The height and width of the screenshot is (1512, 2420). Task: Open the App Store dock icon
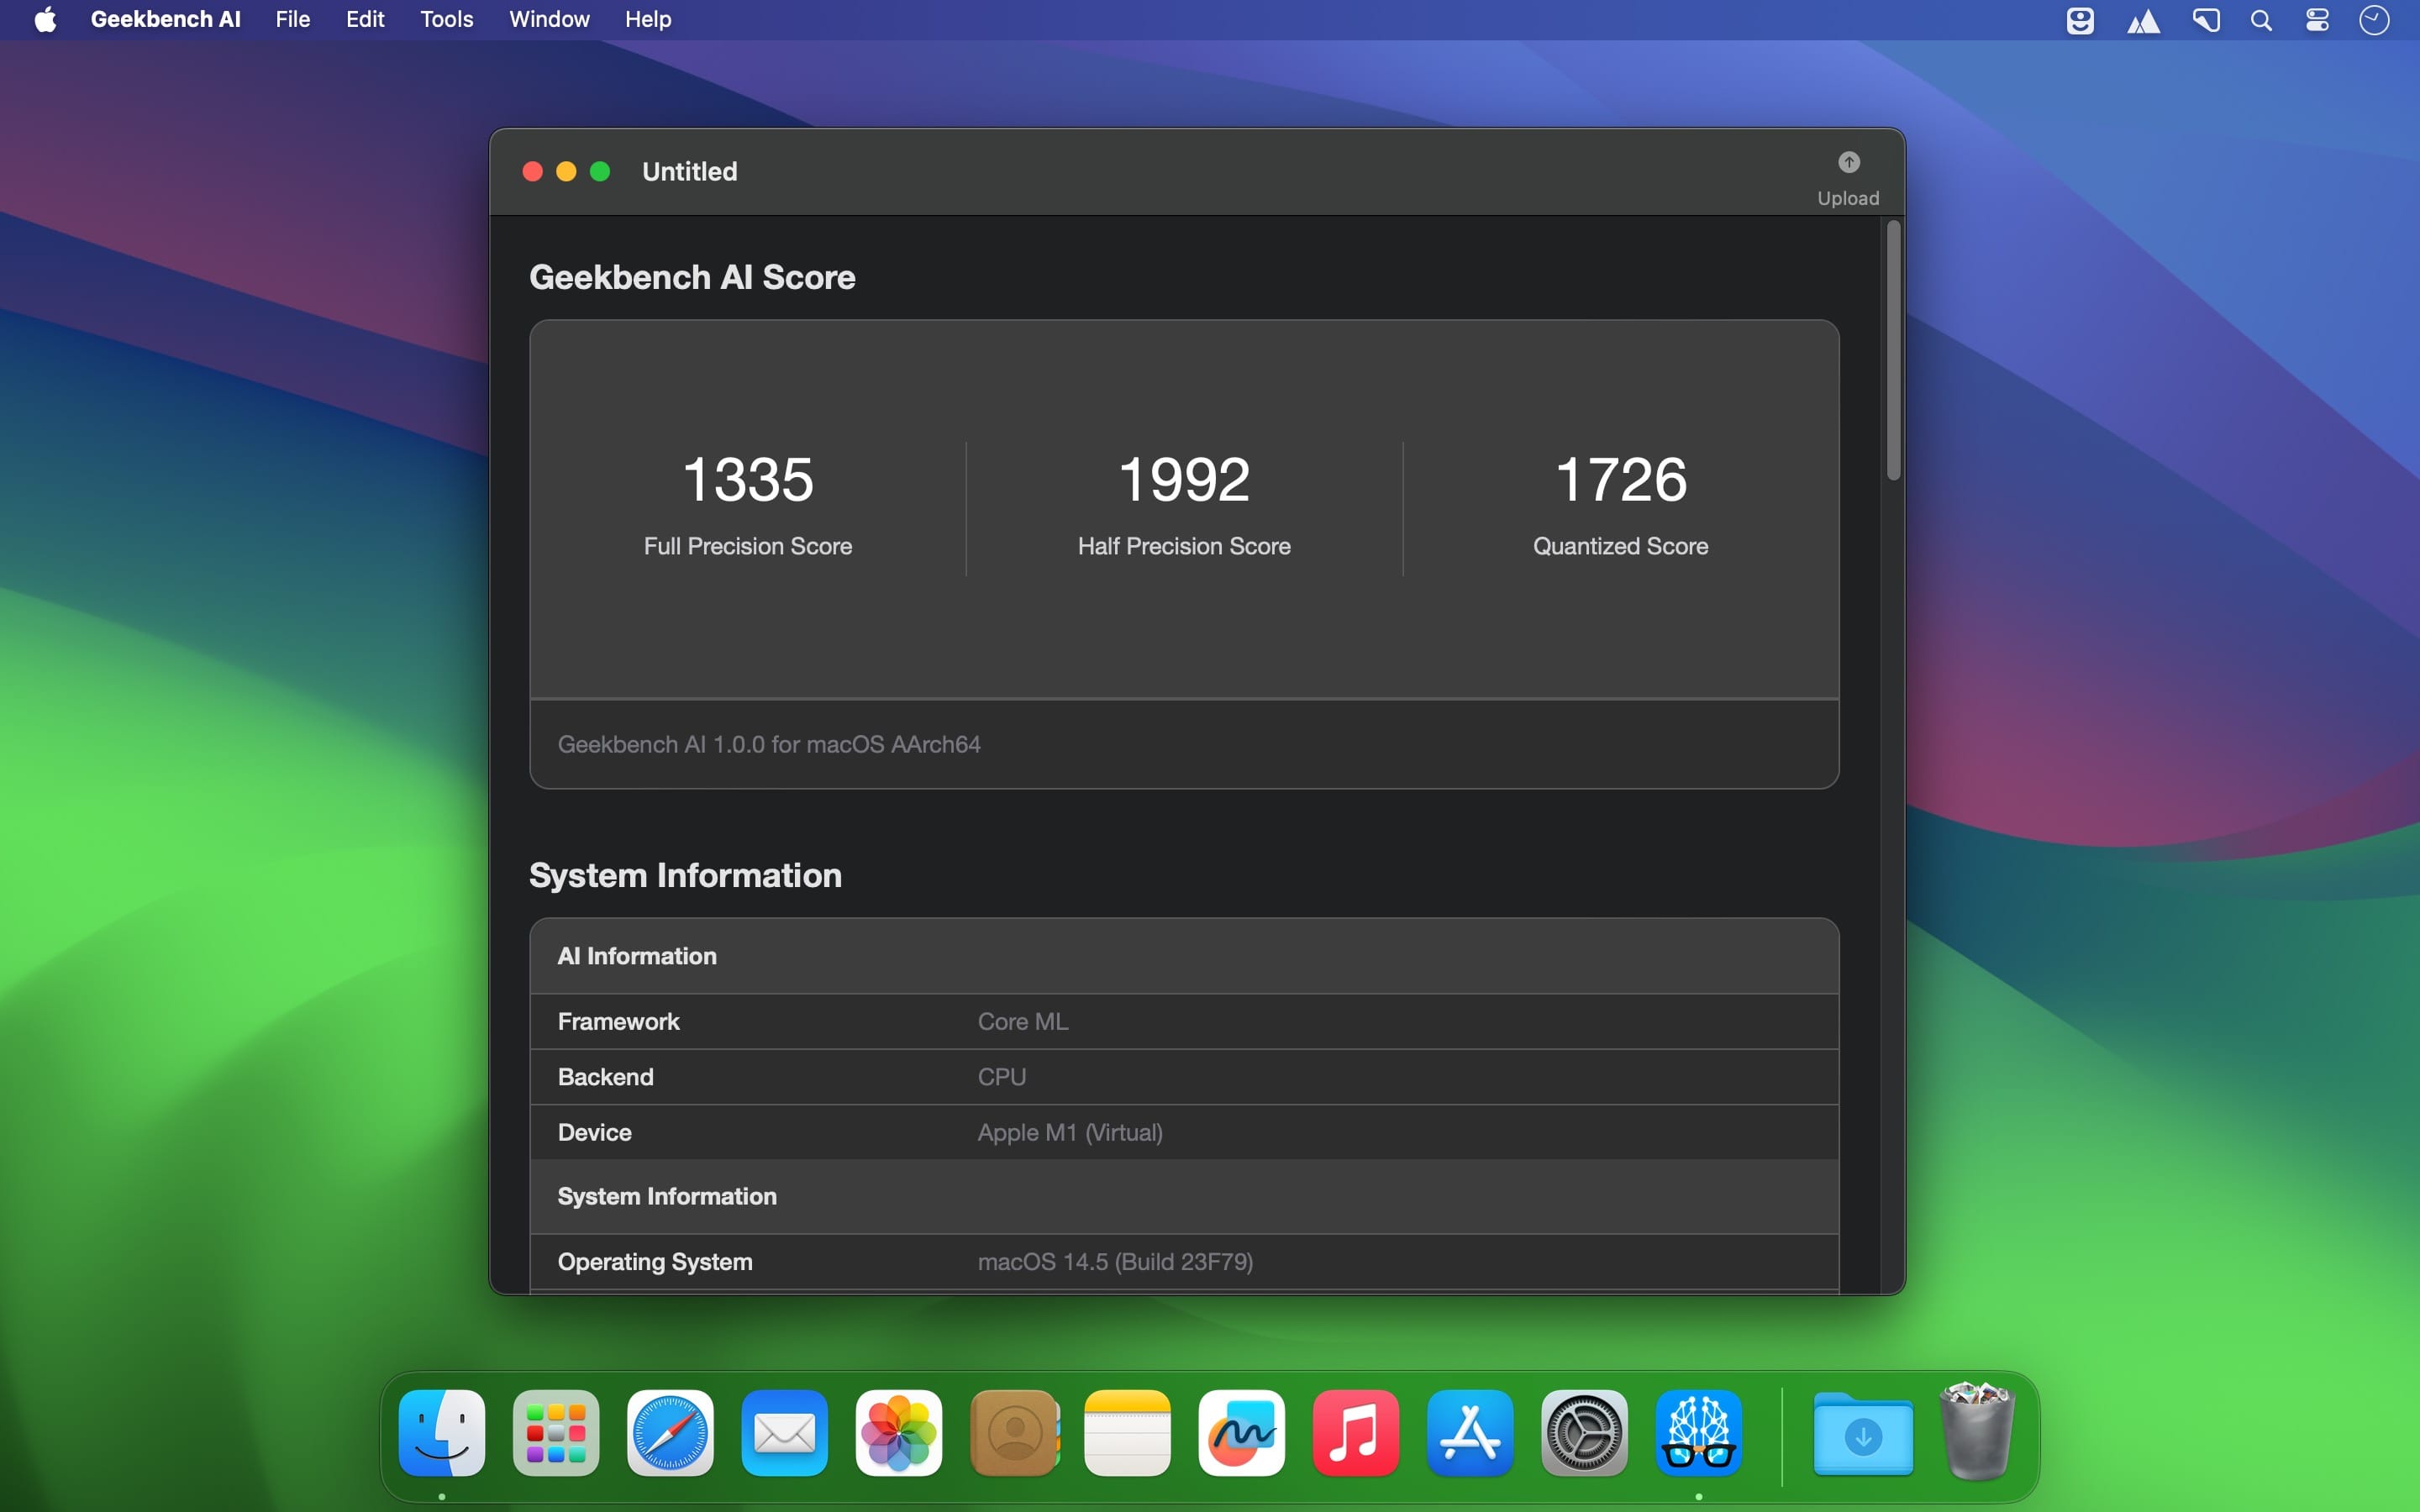tap(1469, 1432)
